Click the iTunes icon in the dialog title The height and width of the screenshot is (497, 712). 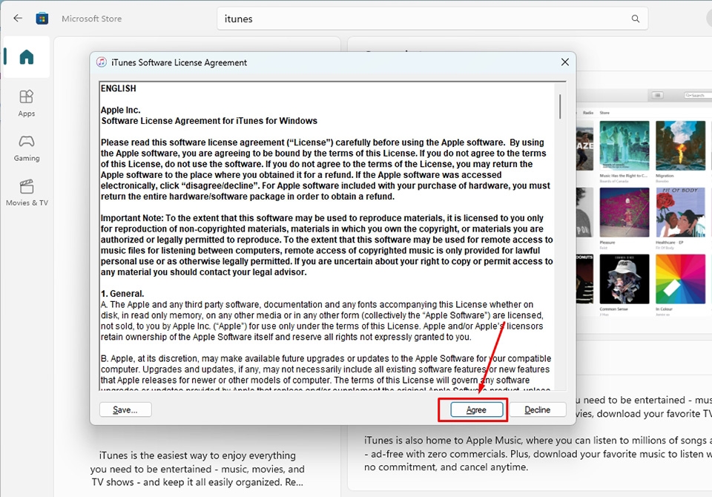pos(102,62)
